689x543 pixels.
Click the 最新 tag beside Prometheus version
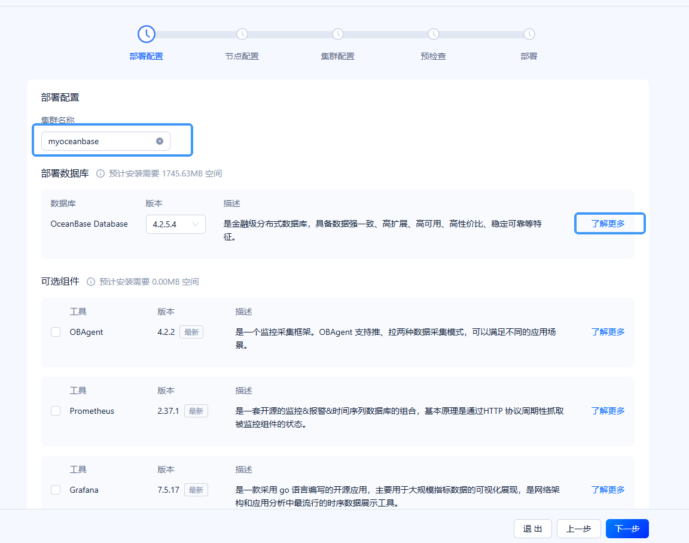pyautogui.click(x=196, y=411)
